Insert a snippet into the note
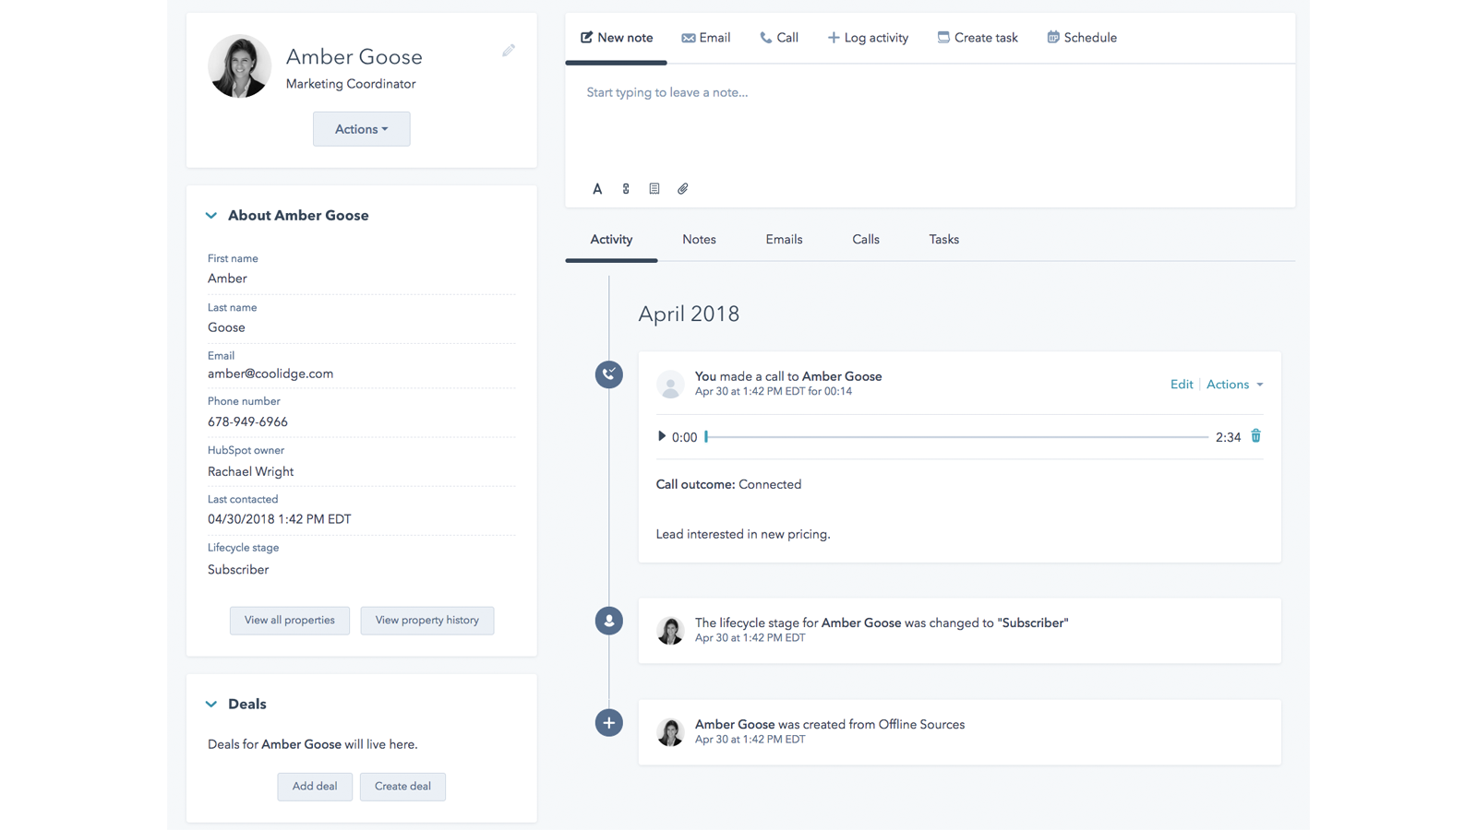Screen dimensions: 1477x830 pyautogui.click(x=654, y=188)
